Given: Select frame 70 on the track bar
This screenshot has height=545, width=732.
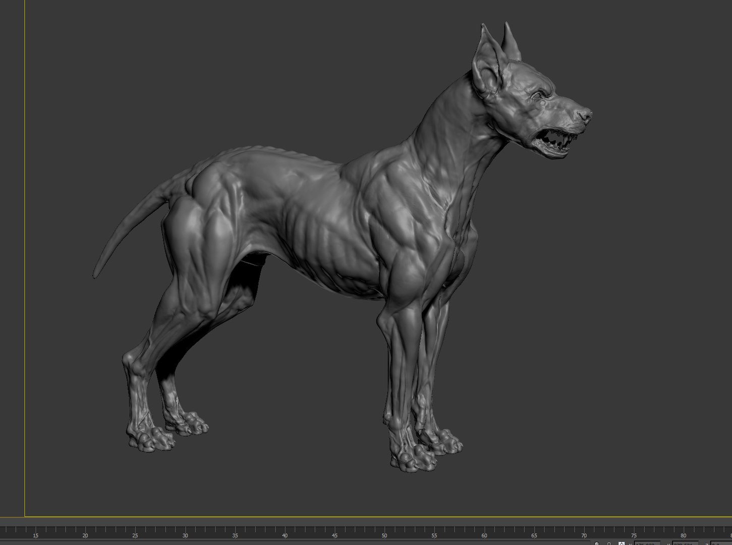Looking at the screenshot, I should click(584, 535).
